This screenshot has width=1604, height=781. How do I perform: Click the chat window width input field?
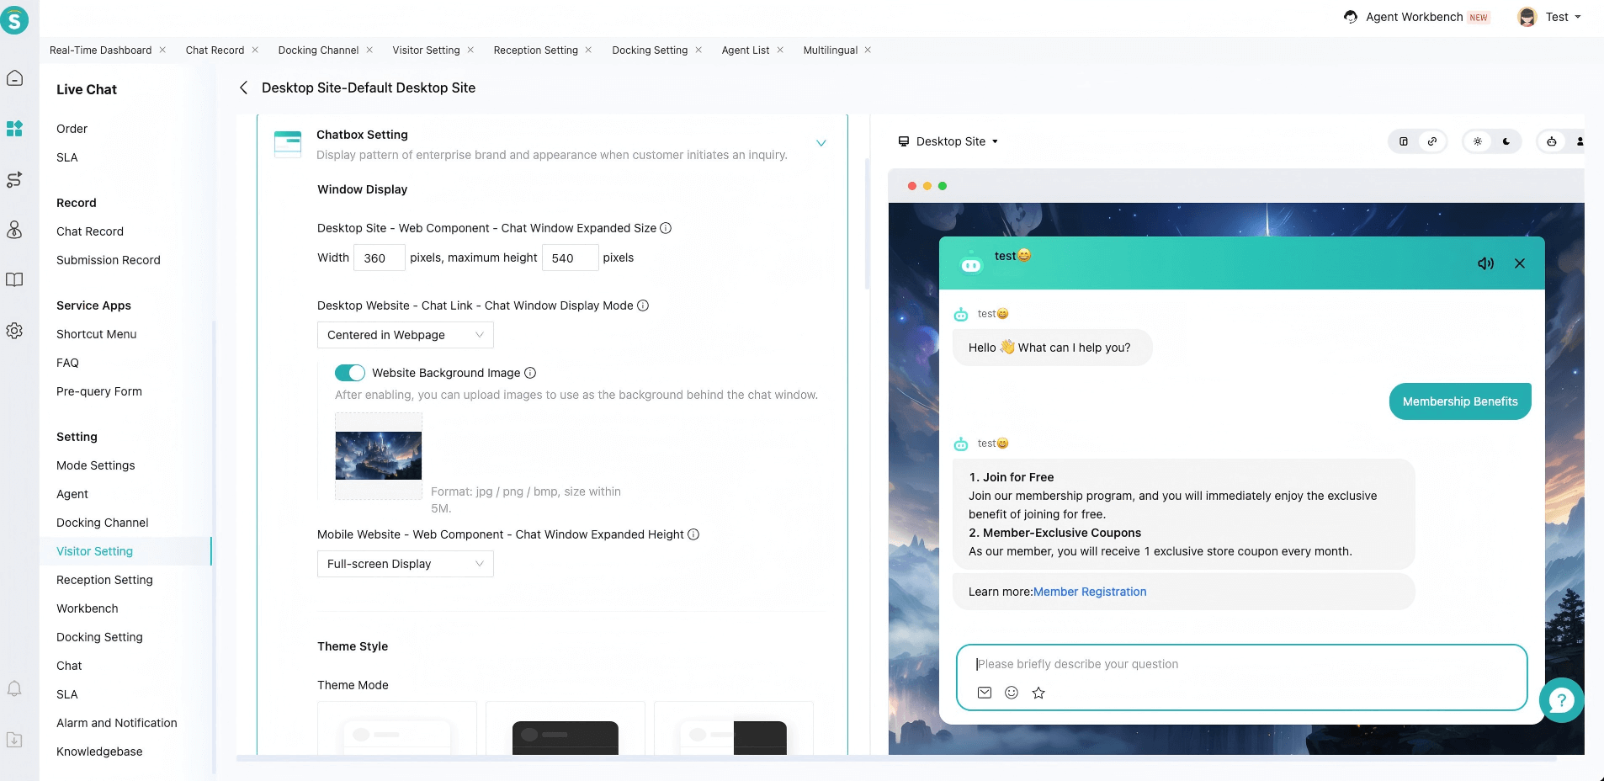(379, 258)
